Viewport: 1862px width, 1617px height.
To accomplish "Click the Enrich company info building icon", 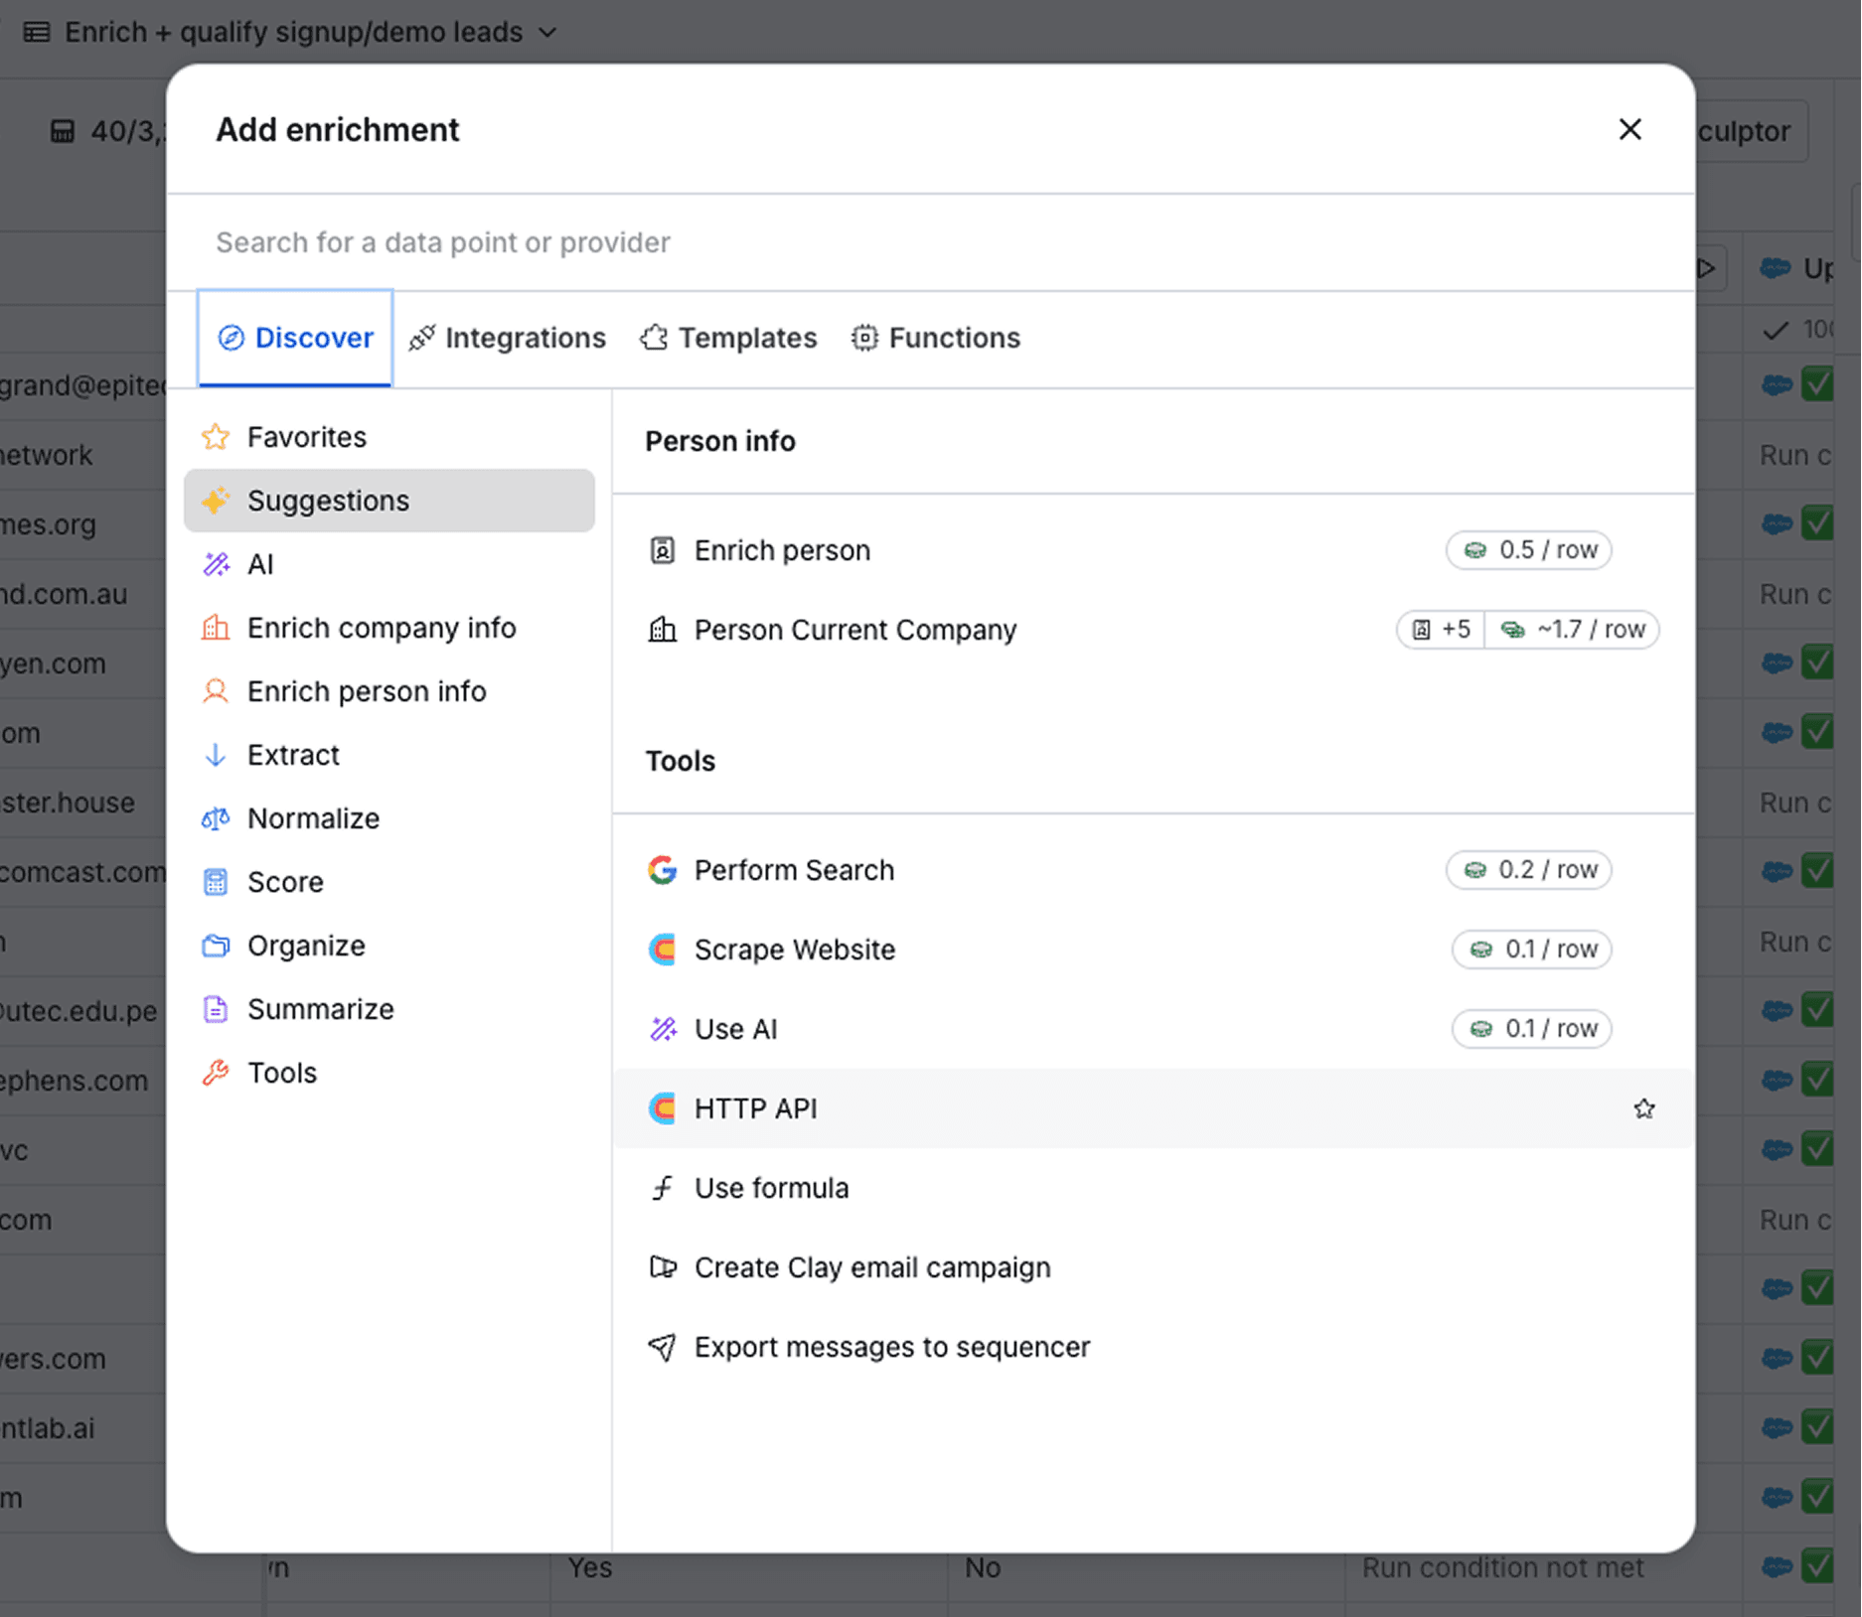I will coord(216,628).
